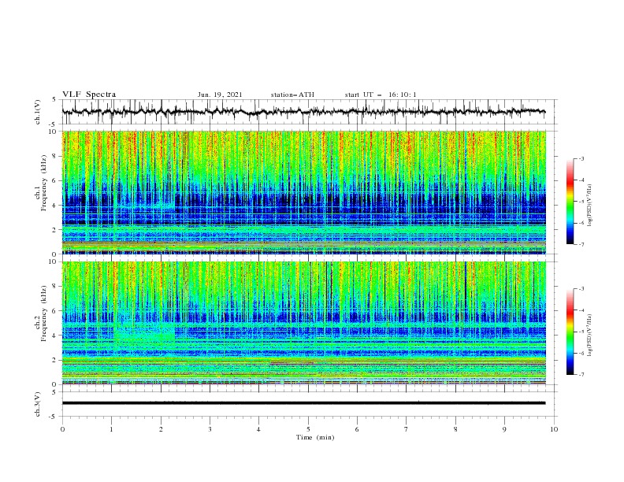
Task: Click the ch.2 spectrogram color scale bar
Action: coord(570,332)
